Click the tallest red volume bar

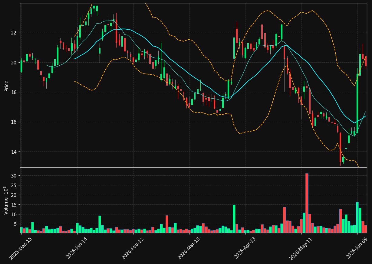click(307, 203)
